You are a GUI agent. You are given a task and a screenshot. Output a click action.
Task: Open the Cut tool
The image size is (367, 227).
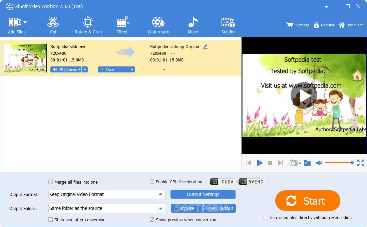click(x=53, y=25)
